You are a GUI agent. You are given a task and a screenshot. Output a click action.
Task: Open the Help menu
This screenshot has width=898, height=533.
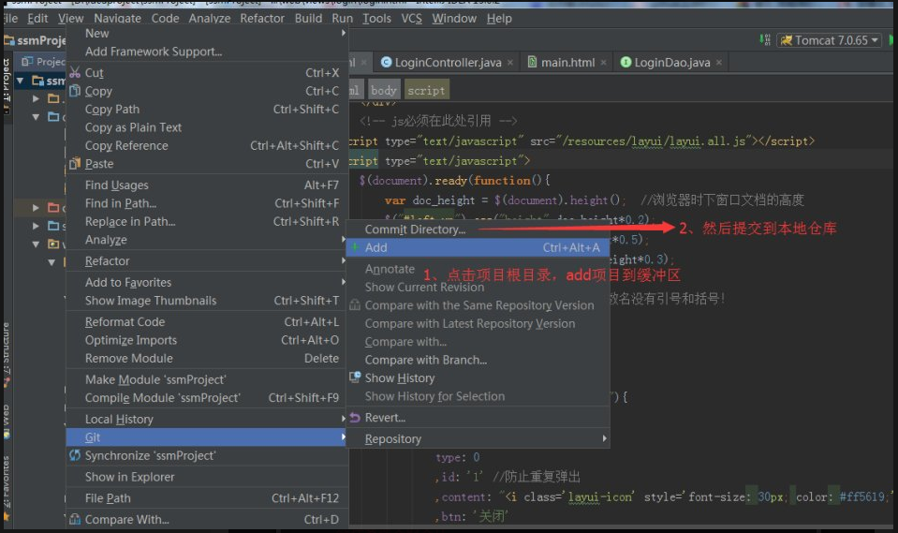pyautogui.click(x=499, y=19)
